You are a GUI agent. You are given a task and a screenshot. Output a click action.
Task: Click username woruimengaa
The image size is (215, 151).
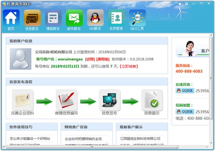[70, 59]
